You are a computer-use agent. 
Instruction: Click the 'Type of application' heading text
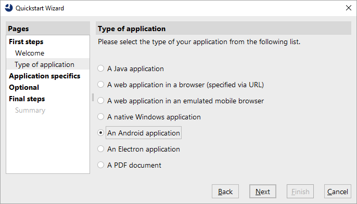point(132,29)
